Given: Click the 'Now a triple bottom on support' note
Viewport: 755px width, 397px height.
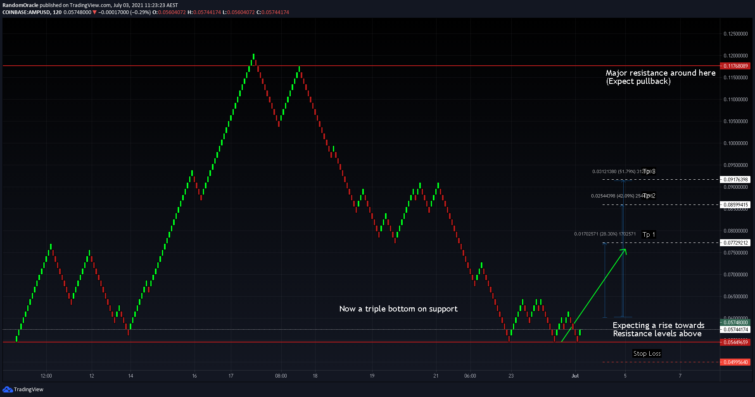Looking at the screenshot, I should pos(398,309).
